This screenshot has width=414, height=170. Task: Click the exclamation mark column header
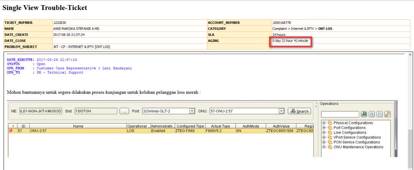point(13,126)
